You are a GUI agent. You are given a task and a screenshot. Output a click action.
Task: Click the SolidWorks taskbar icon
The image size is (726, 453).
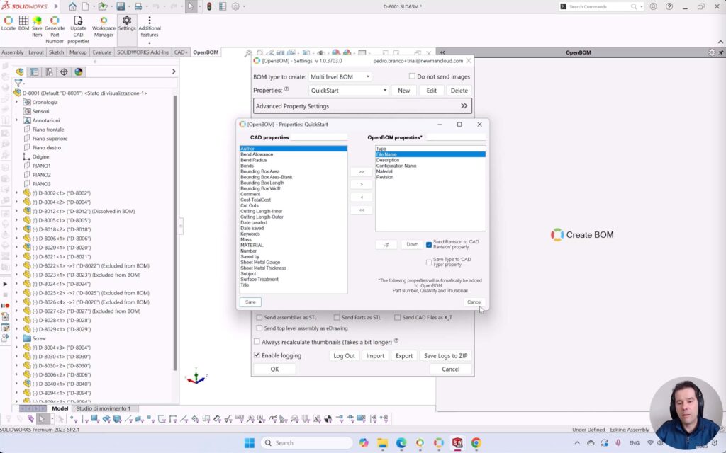click(x=457, y=443)
